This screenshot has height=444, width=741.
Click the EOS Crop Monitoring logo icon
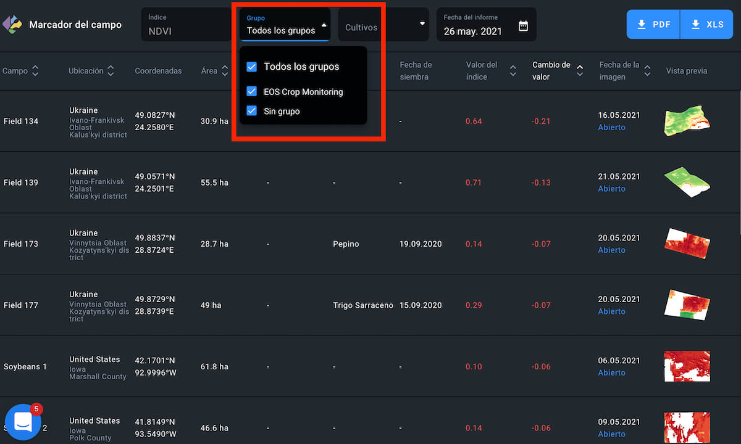pyautogui.click(x=12, y=25)
